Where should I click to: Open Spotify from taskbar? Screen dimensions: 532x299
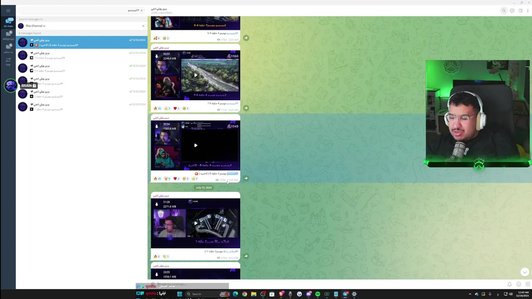tap(318, 294)
